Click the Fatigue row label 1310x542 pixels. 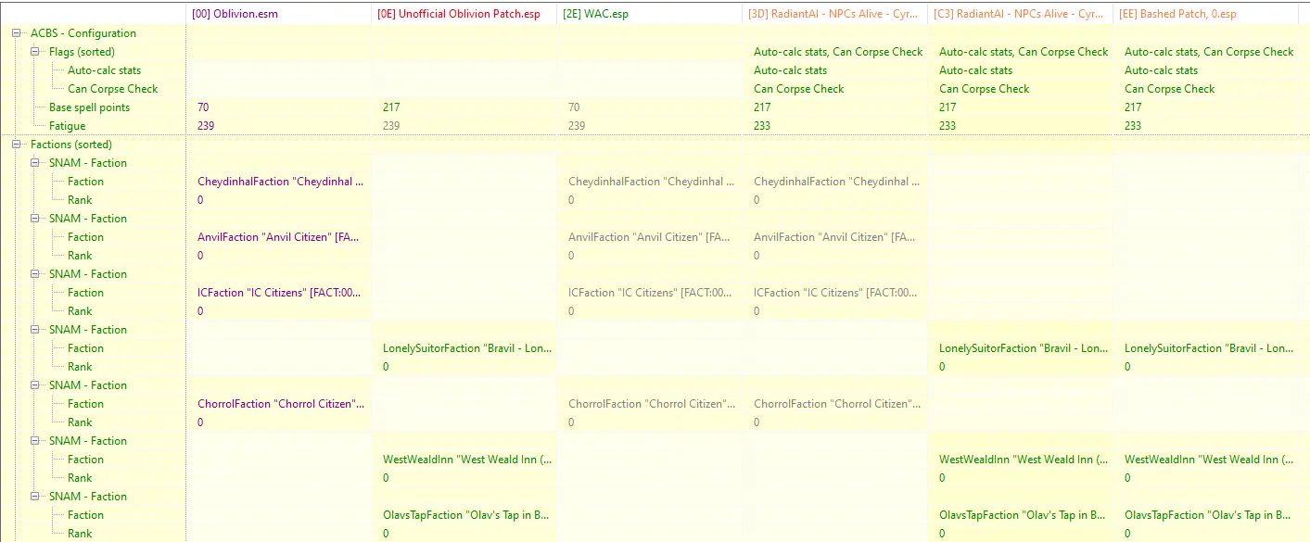pos(67,126)
